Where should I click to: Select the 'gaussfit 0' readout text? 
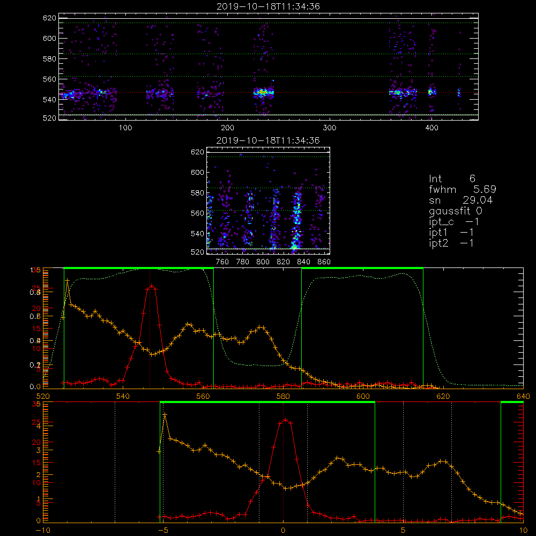(x=456, y=211)
